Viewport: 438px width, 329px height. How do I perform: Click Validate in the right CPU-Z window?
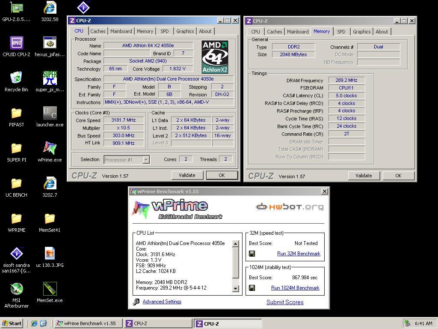[x=364, y=176]
